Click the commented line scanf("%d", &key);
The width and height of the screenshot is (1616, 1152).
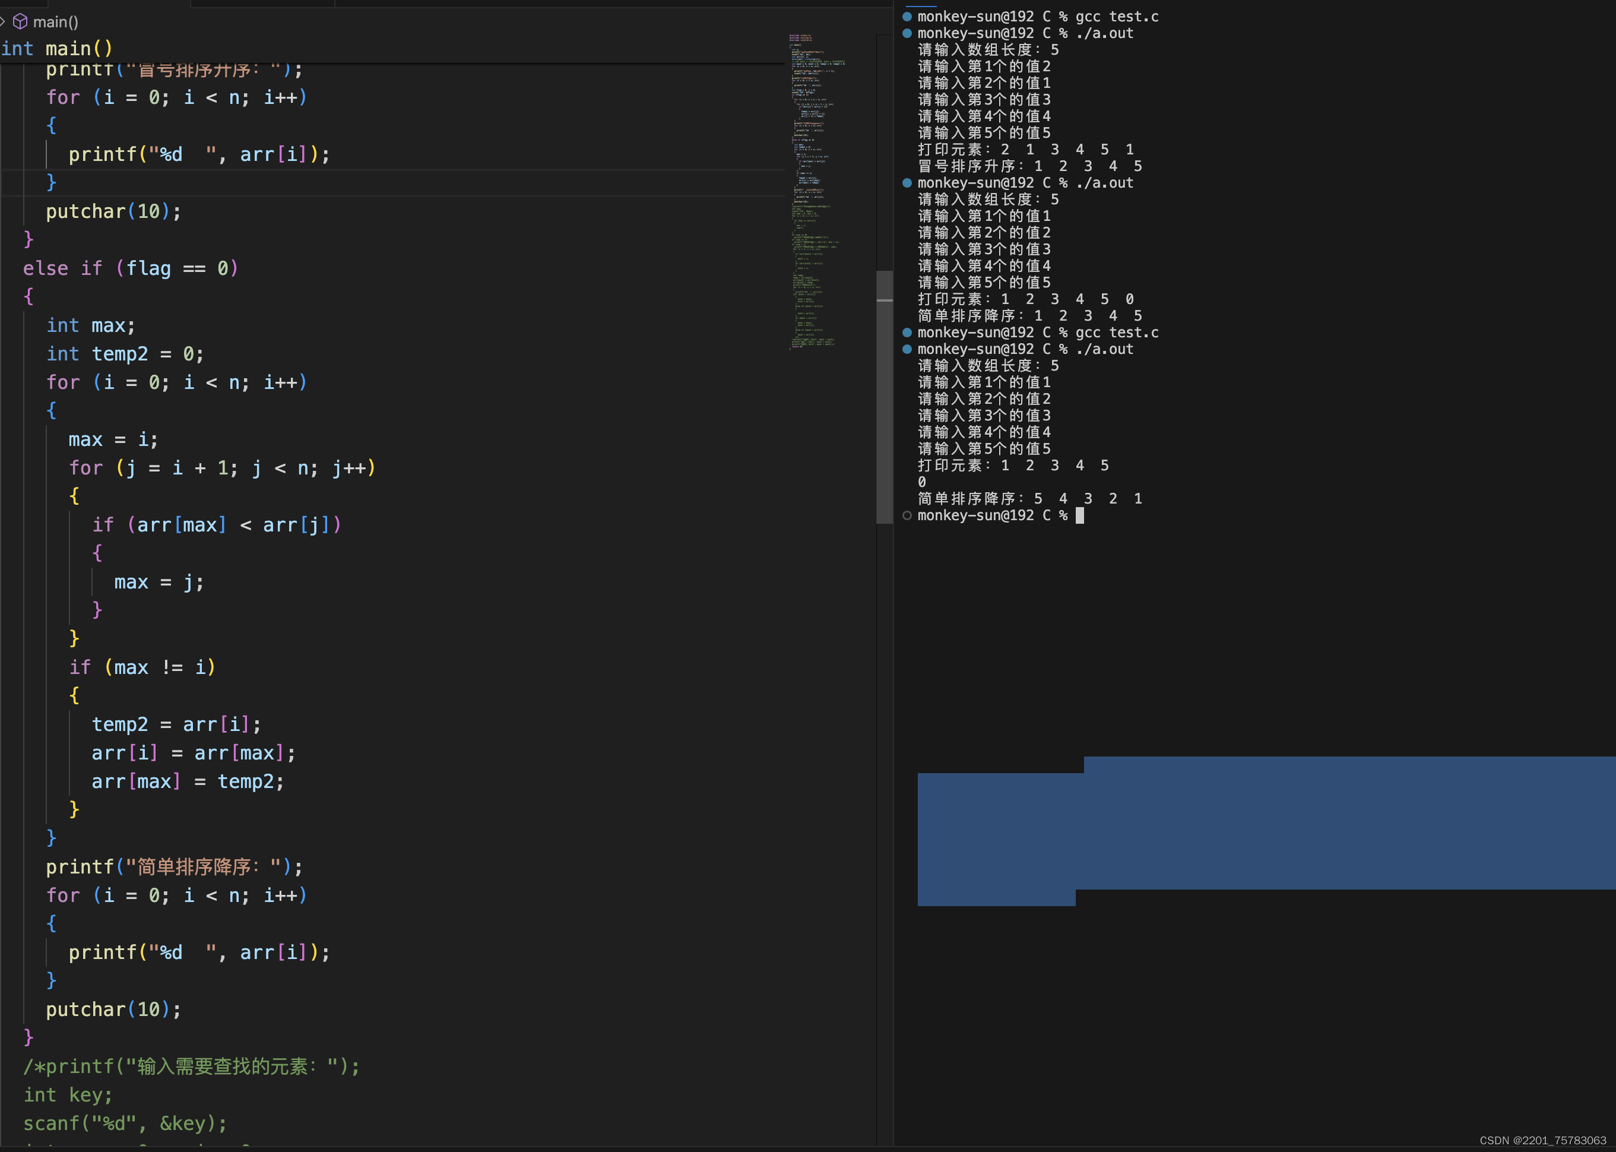125,1123
